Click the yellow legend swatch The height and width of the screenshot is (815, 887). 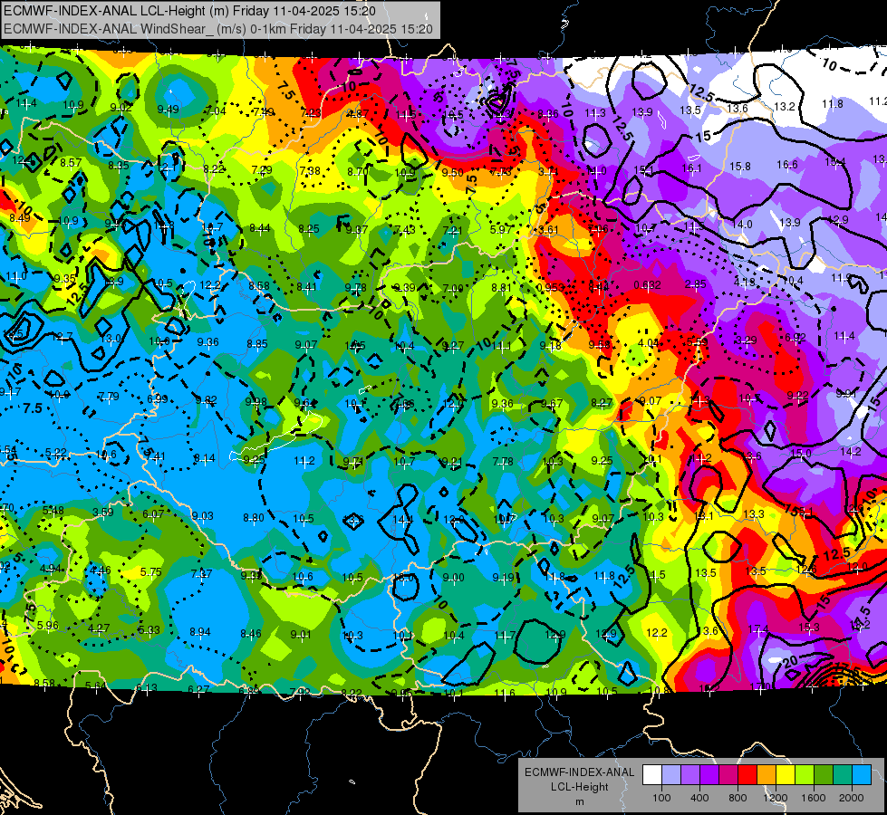click(x=786, y=775)
